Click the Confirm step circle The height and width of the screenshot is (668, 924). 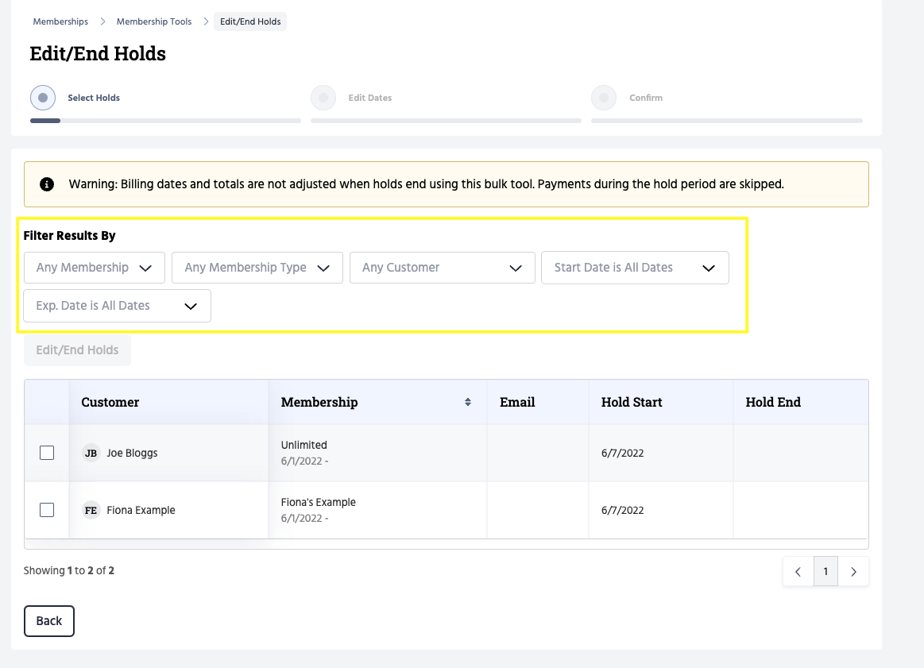[604, 98]
